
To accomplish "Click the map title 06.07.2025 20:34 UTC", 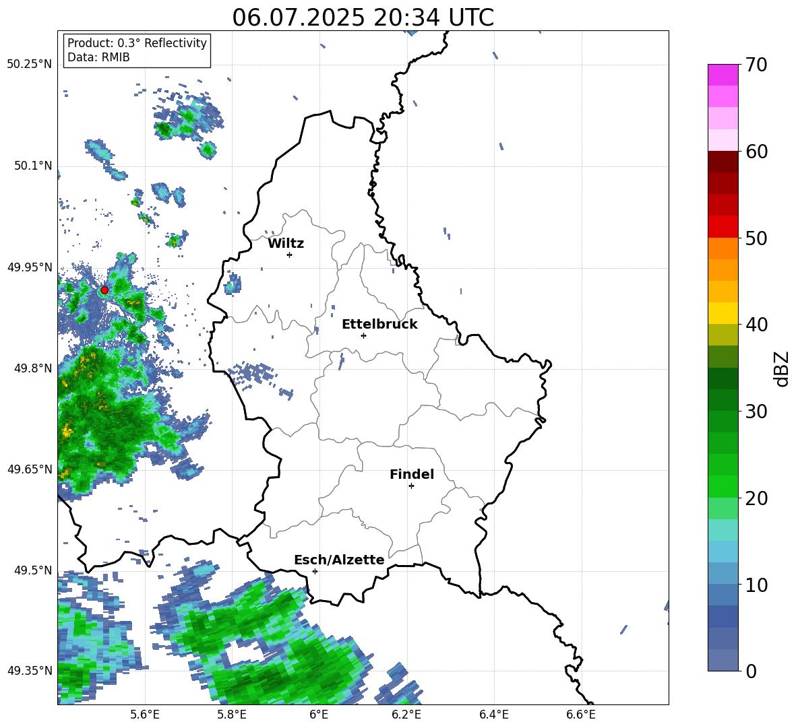I will click(363, 18).
